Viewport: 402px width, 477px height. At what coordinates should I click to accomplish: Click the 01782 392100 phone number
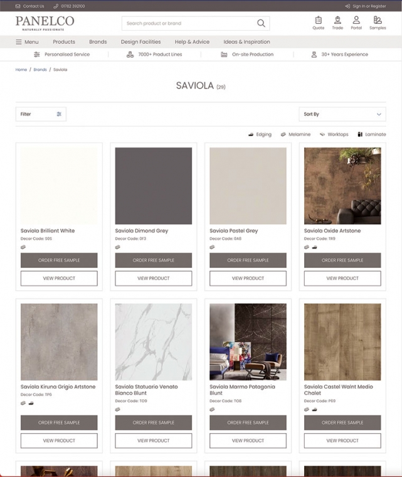pyautogui.click(x=73, y=6)
